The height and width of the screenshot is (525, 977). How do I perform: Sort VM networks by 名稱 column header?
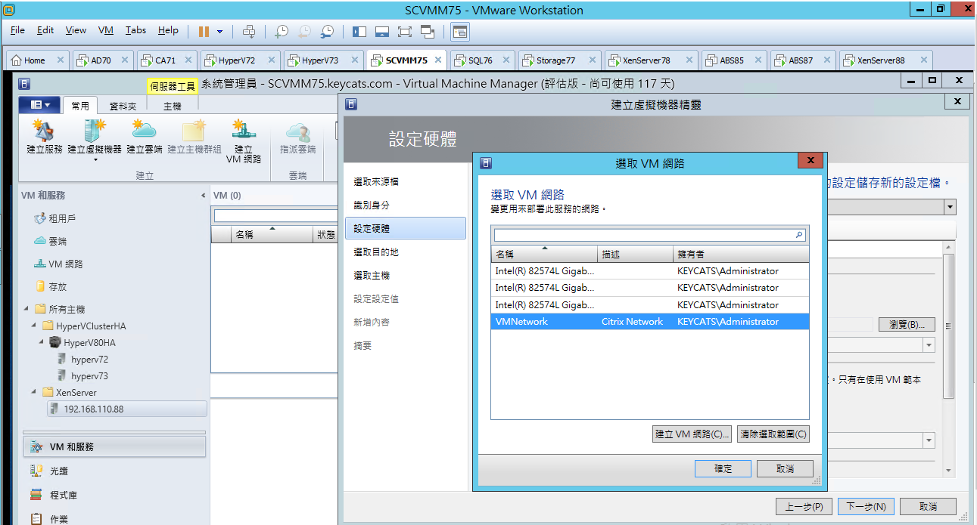tap(544, 254)
